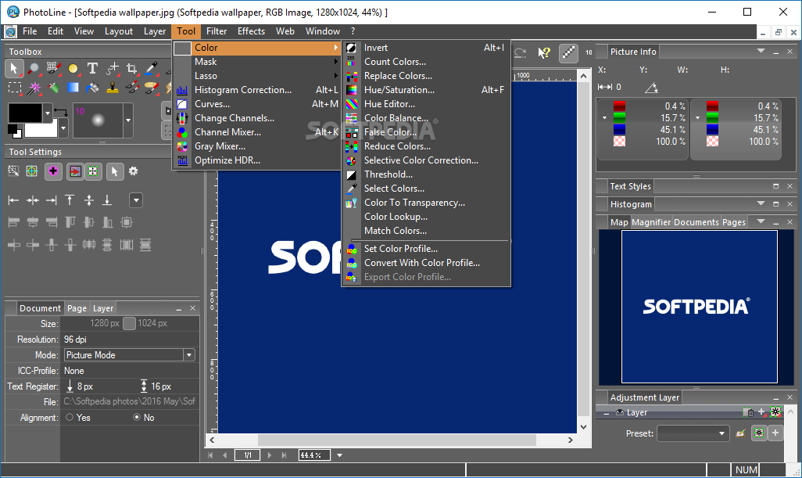802x478 pixels.
Task: Switch to the Magnifier tab
Action: coord(650,222)
